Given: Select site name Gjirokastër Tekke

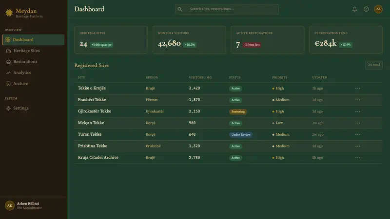Looking at the screenshot, I should pyautogui.click(x=95, y=111).
